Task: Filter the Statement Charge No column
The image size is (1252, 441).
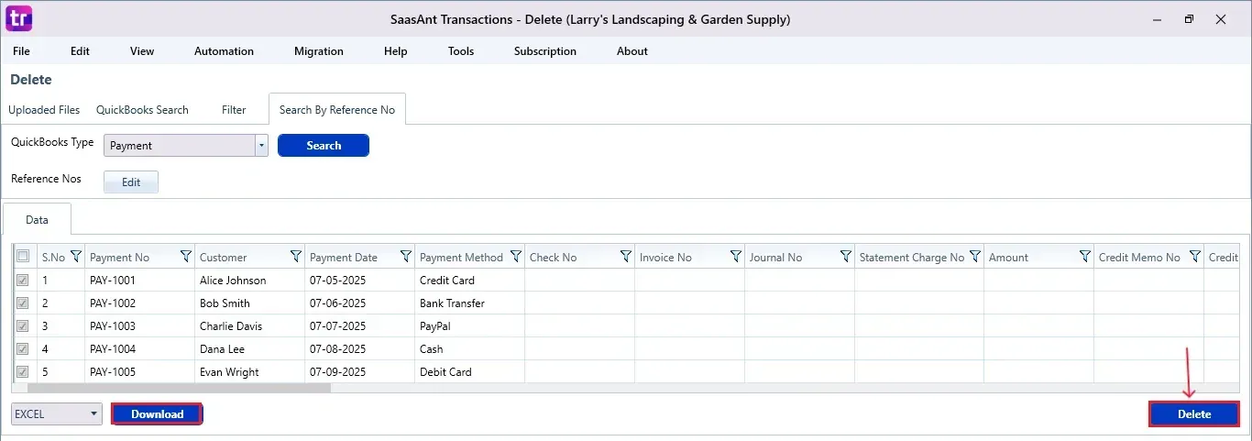Action: (975, 257)
